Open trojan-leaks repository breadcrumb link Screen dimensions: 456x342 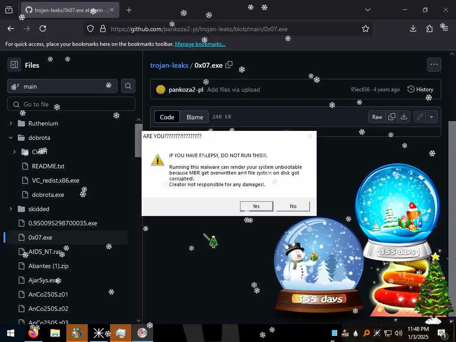pyautogui.click(x=169, y=65)
